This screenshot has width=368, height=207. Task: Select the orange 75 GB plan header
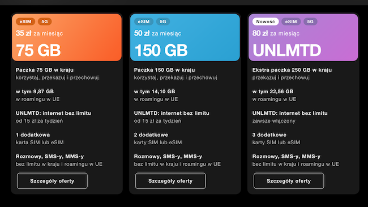67,37
